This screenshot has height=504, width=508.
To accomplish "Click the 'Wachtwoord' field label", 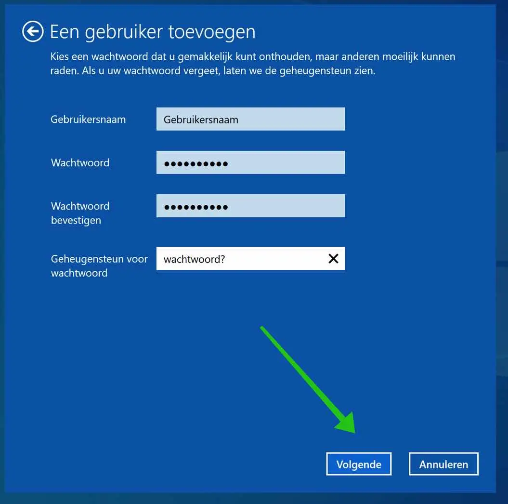I will [x=80, y=163].
